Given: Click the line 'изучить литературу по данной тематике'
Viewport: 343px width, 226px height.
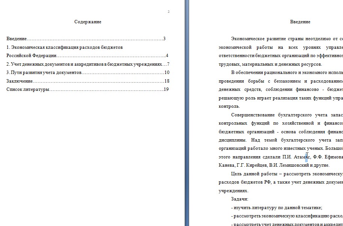Looking at the screenshot, I should [277, 208].
